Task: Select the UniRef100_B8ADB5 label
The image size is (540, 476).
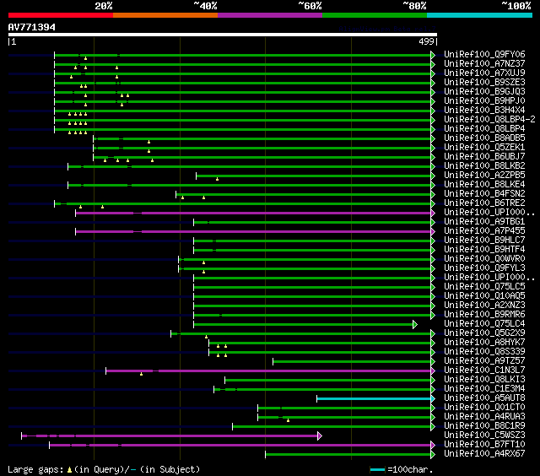Action: (484, 138)
